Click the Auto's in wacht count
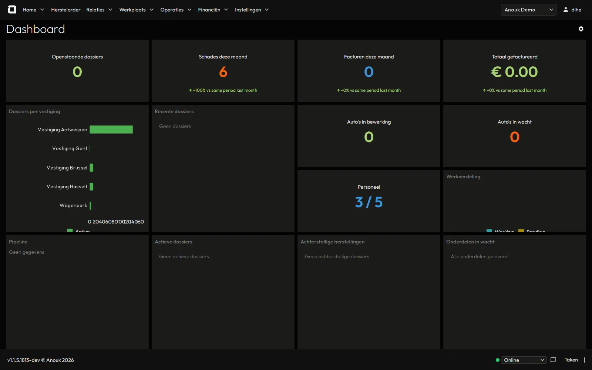Viewport: 592px width, 370px height. click(515, 137)
